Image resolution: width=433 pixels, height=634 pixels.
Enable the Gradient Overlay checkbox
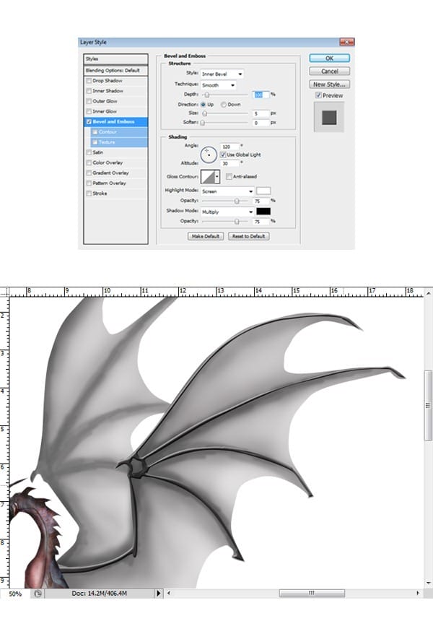(89, 173)
